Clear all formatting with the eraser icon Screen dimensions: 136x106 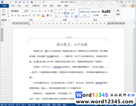[45, 11]
